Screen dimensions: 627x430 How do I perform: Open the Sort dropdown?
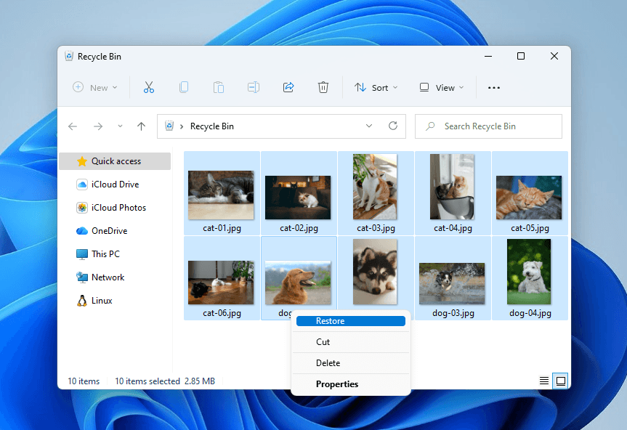[376, 87]
